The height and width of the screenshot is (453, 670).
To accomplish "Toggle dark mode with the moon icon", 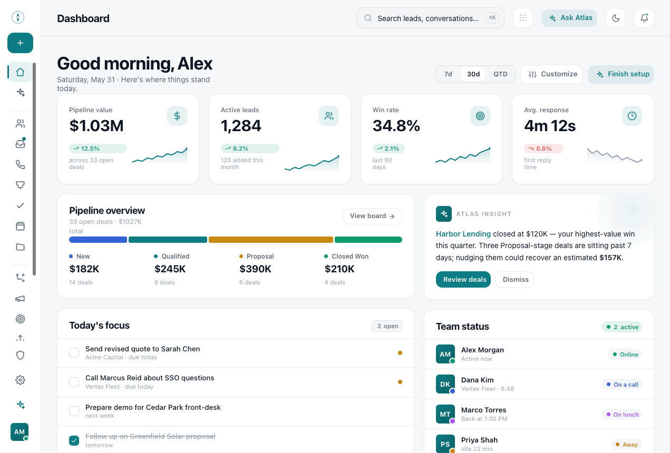I will pyautogui.click(x=616, y=18).
